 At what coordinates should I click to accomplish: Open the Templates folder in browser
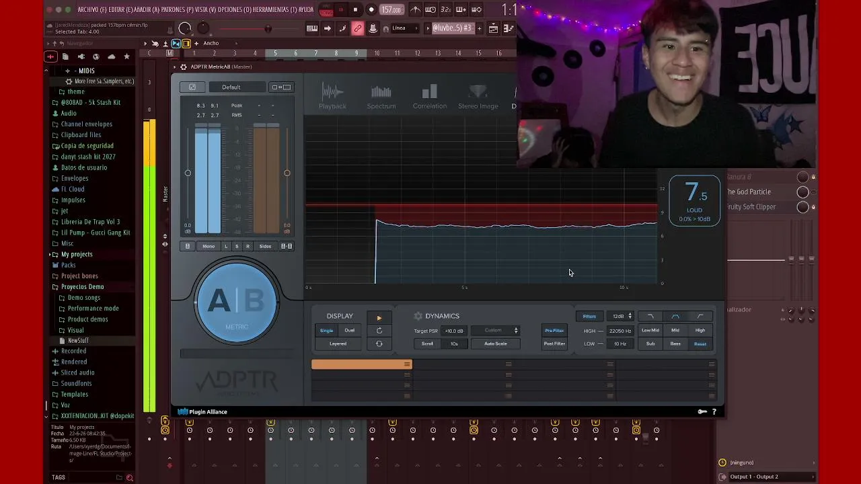click(x=74, y=394)
